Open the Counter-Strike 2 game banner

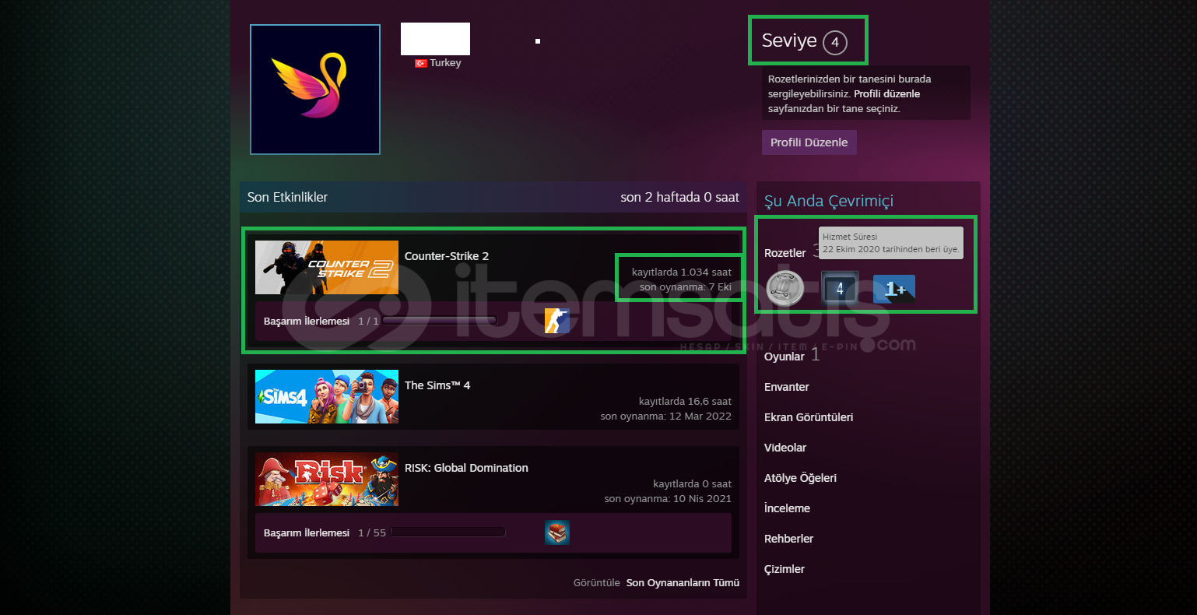(x=327, y=268)
